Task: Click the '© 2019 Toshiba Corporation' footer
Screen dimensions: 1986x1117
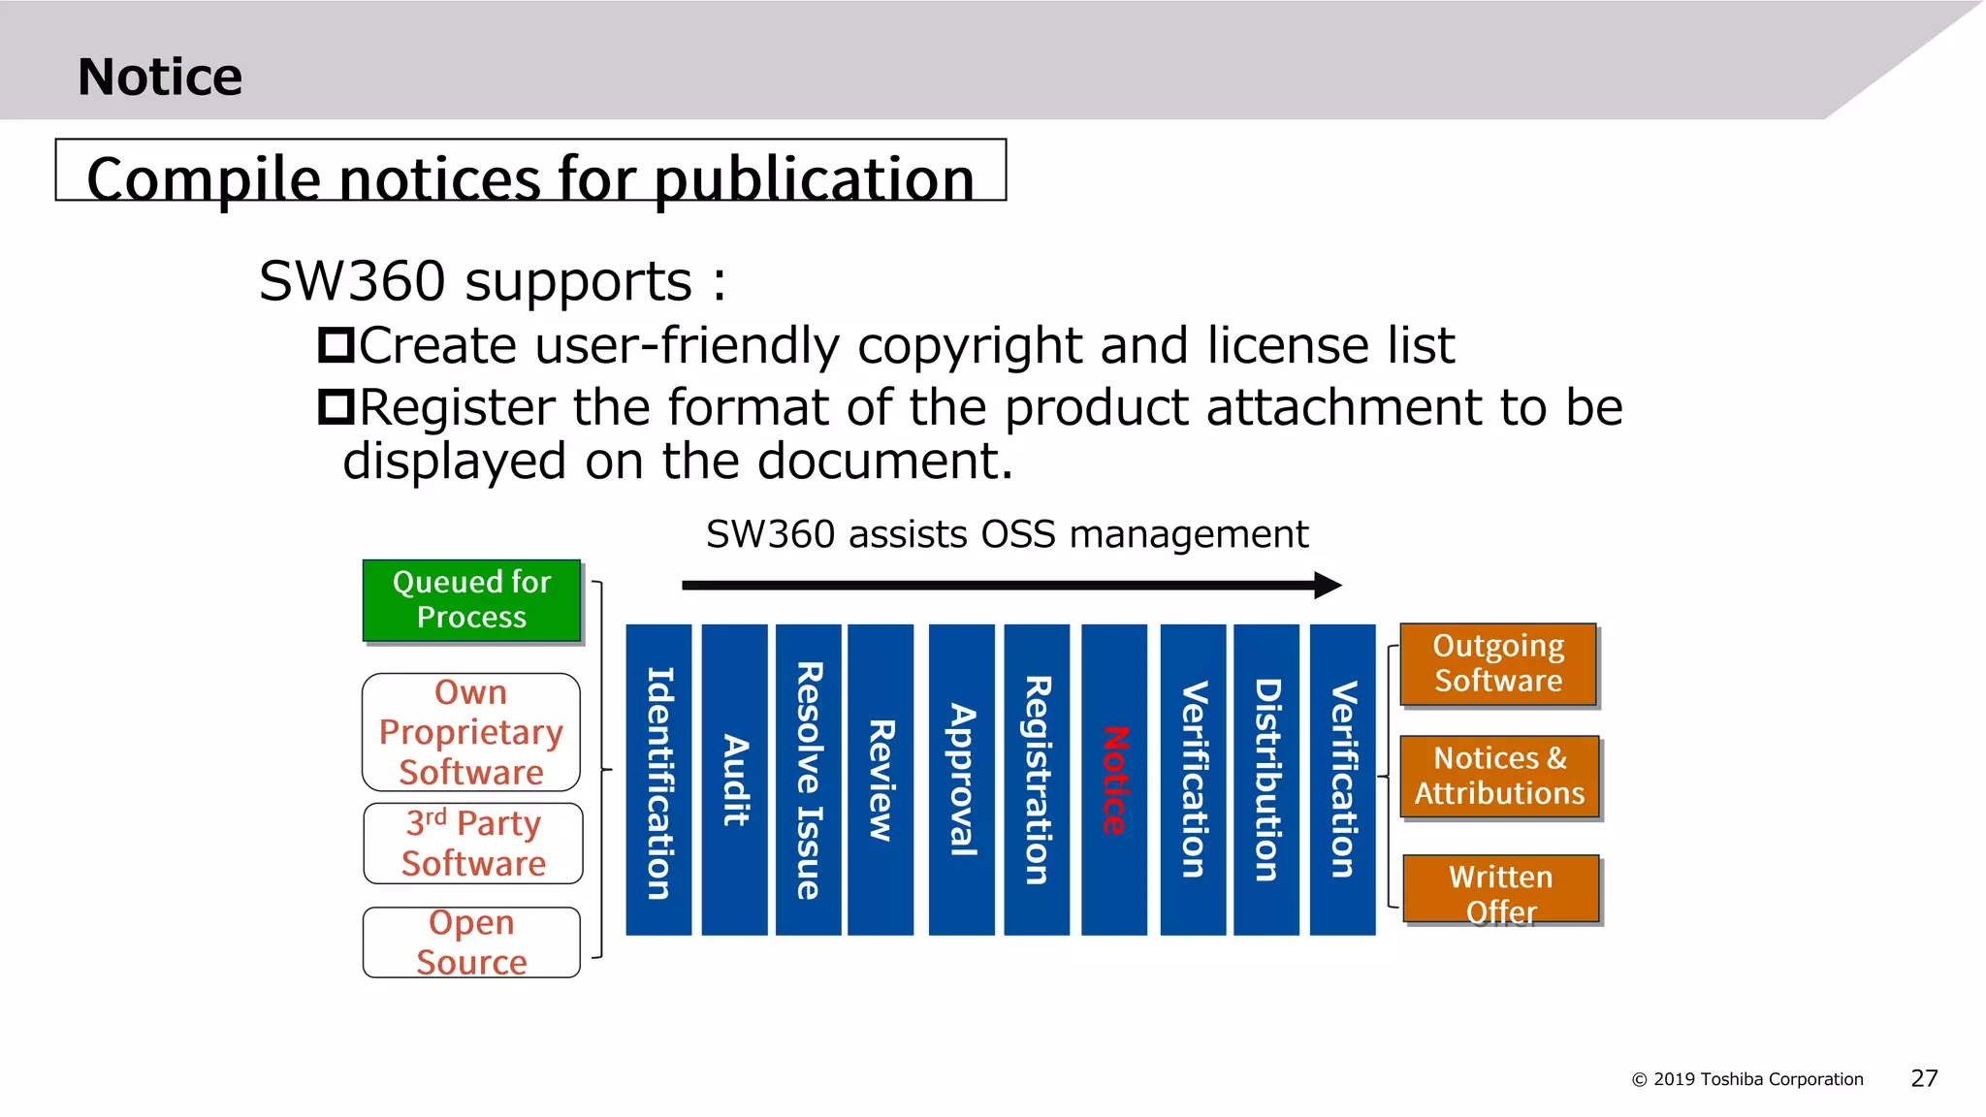Action: (x=1747, y=1079)
